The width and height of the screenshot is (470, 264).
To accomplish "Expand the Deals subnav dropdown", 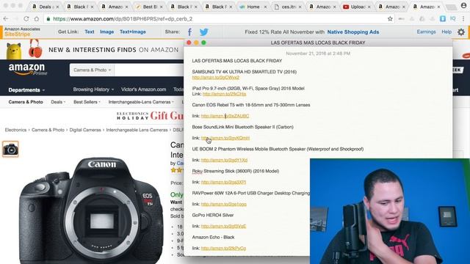I will tap(58, 102).
